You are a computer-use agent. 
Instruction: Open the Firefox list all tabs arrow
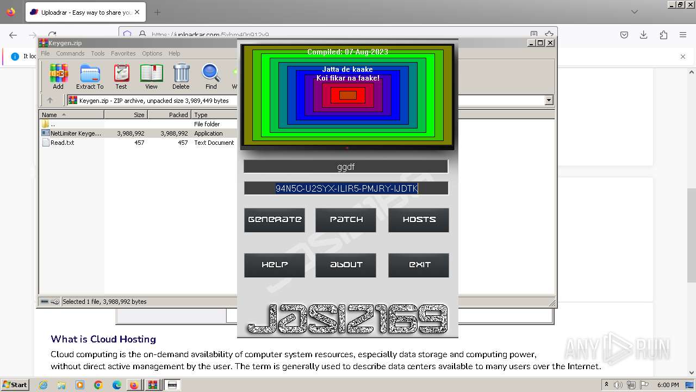click(x=635, y=12)
